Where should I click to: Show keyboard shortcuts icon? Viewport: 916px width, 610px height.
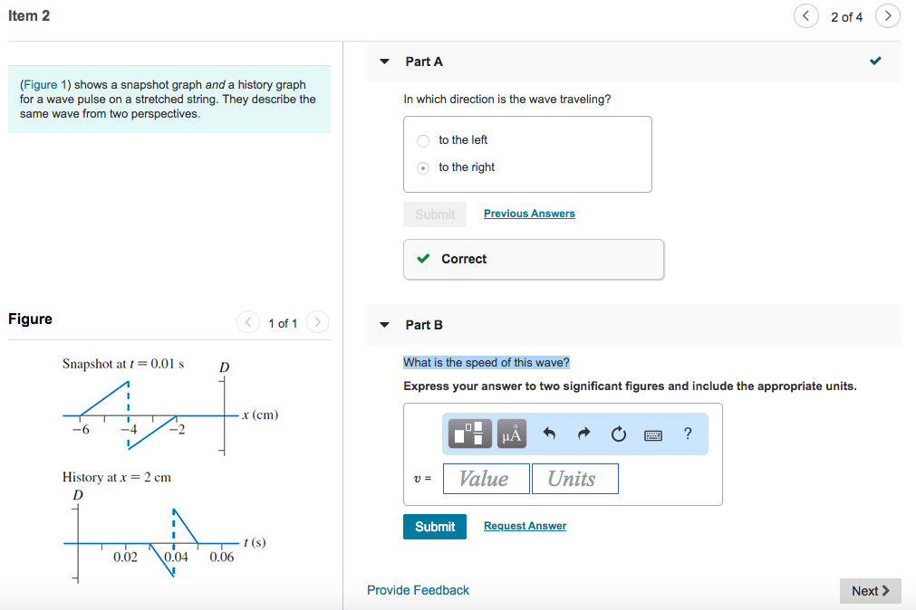point(653,435)
